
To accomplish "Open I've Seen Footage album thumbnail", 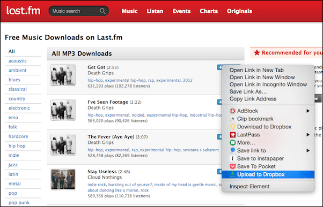I will 63,110.
